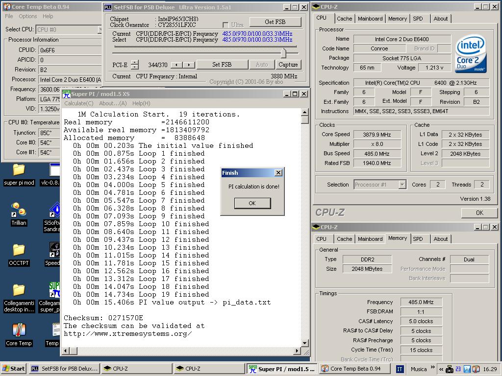Switch to About tab in lower CPU-Z
Viewport: 502px width, 376px height.
coord(441,239)
